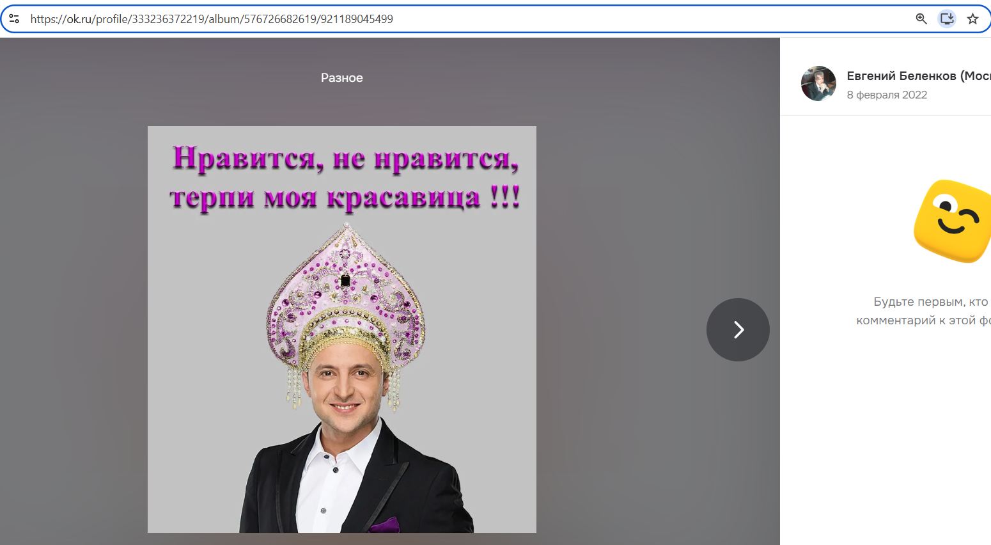The width and height of the screenshot is (991, 545).
Task: Bookmark this page with the star icon
Action: point(972,19)
